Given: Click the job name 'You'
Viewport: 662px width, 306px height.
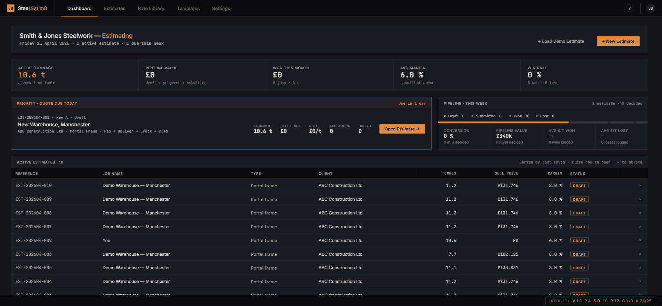Looking at the screenshot, I should pyautogui.click(x=106, y=241).
